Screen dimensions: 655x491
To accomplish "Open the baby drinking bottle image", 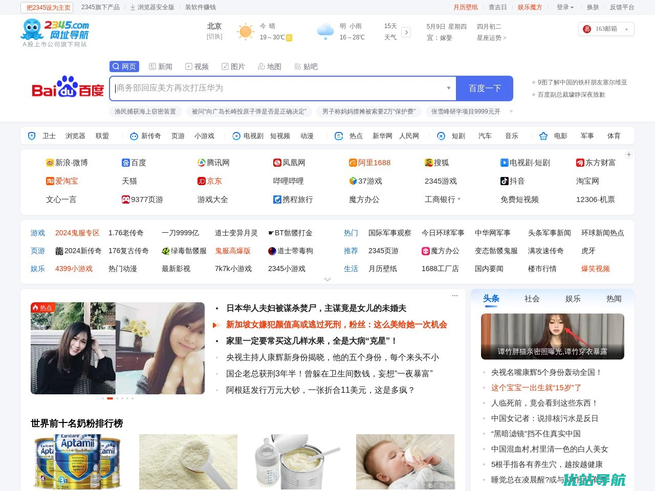I will (405, 462).
